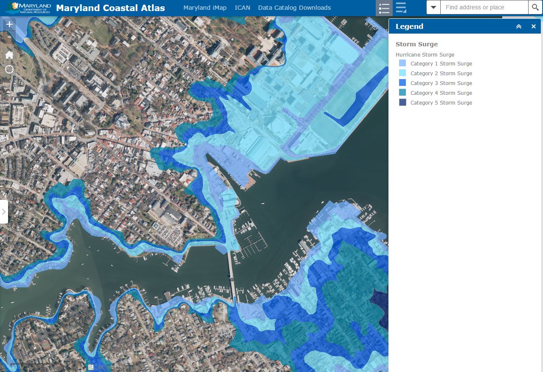
Task: Open the search source dropdown arrow
Action: (x=433, y=7)
